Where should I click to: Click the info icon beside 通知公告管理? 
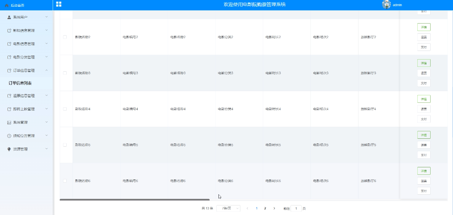click(9, 135)
